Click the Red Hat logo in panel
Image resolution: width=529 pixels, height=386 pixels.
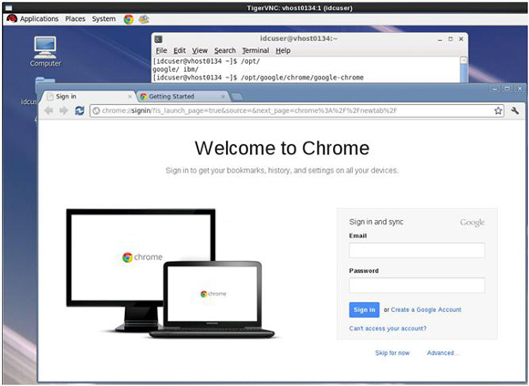click(x=12, y=18)
